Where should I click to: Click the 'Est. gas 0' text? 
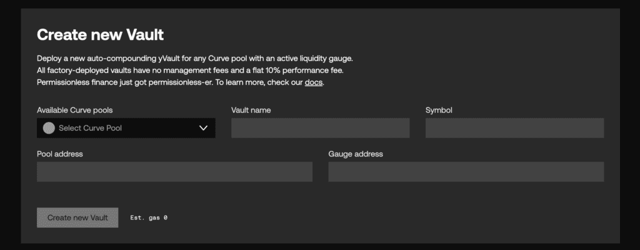click(149, 218)
